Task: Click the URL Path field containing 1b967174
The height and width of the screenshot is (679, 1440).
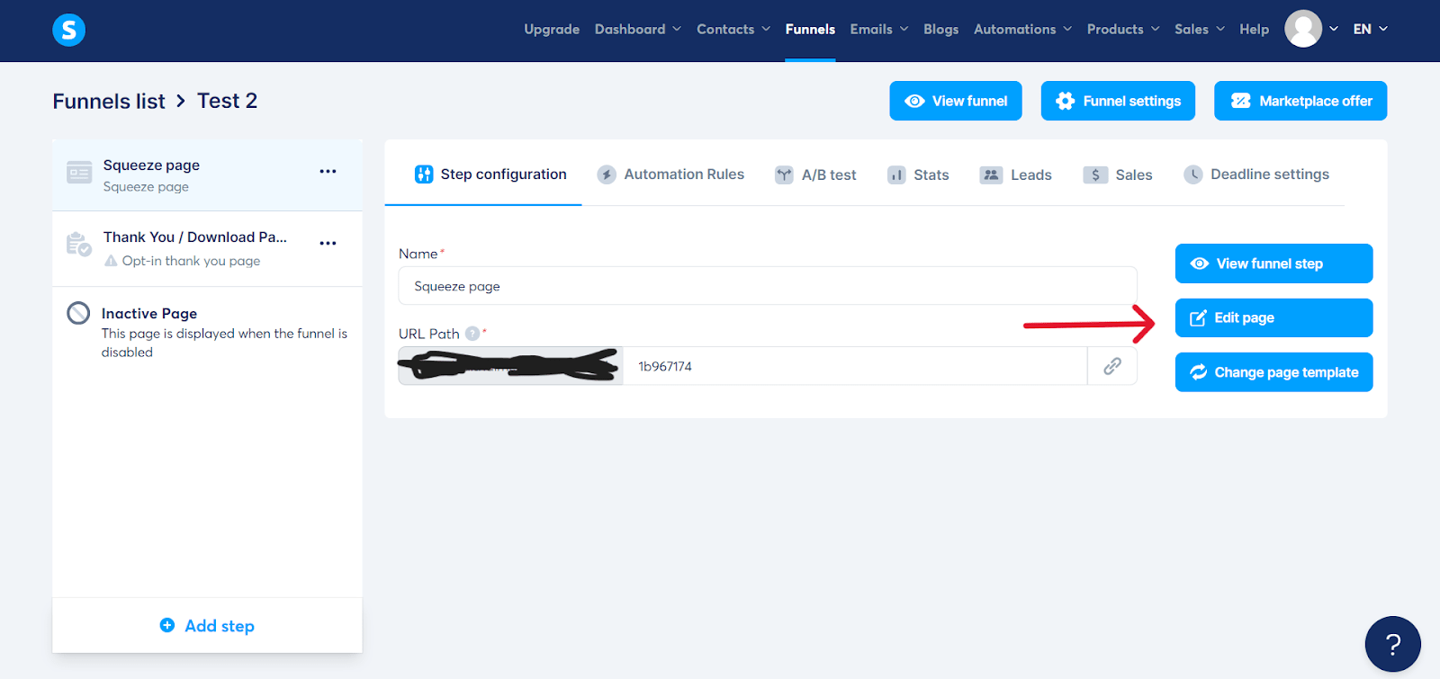Action: pyautogui.click(x=855, y=366)
